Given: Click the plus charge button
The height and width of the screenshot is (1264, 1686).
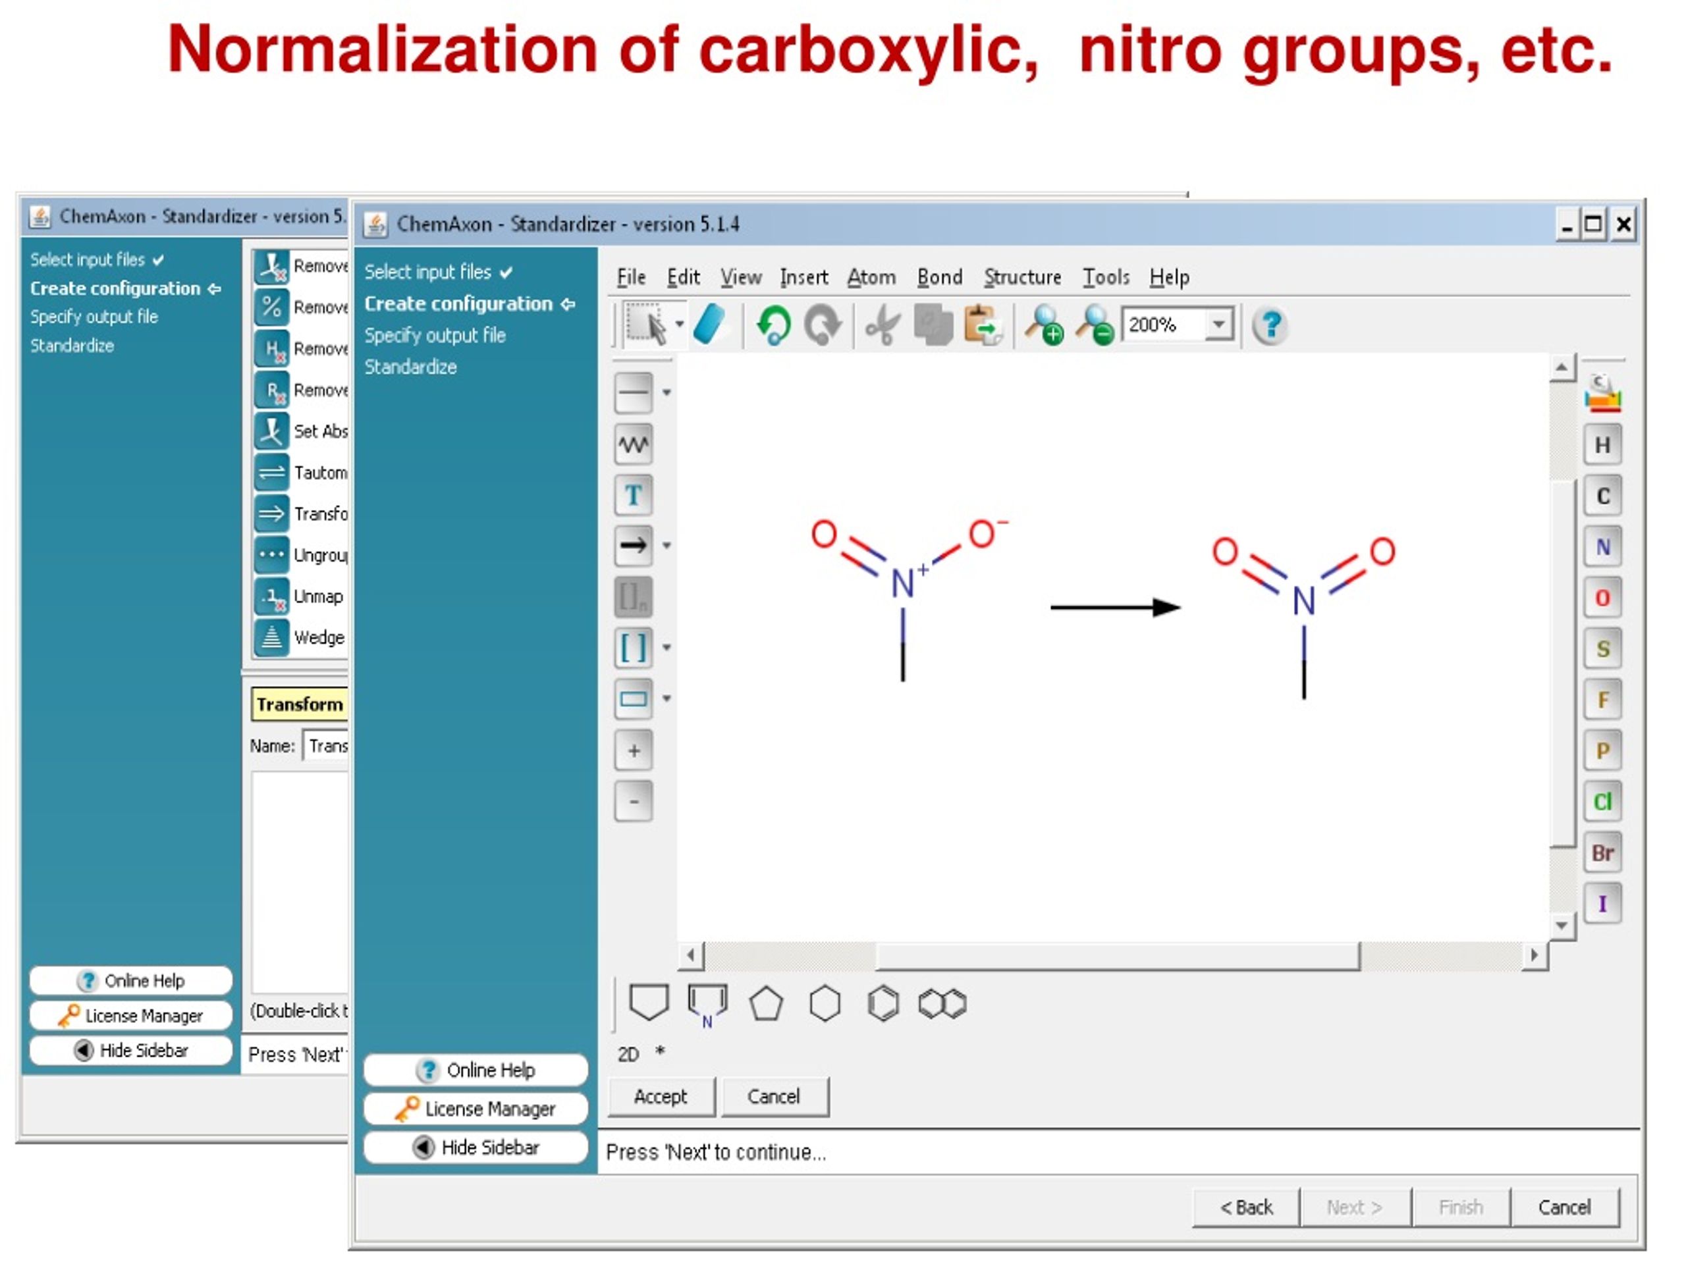Looking at the screenshot, I should coord(634,750).
